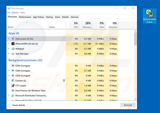This screenshot has height=113, width=160.
Task: Expand the Notepad process group
Action: [9, 49]
